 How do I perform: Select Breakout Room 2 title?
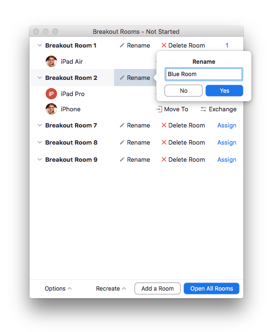coord(71,78)
